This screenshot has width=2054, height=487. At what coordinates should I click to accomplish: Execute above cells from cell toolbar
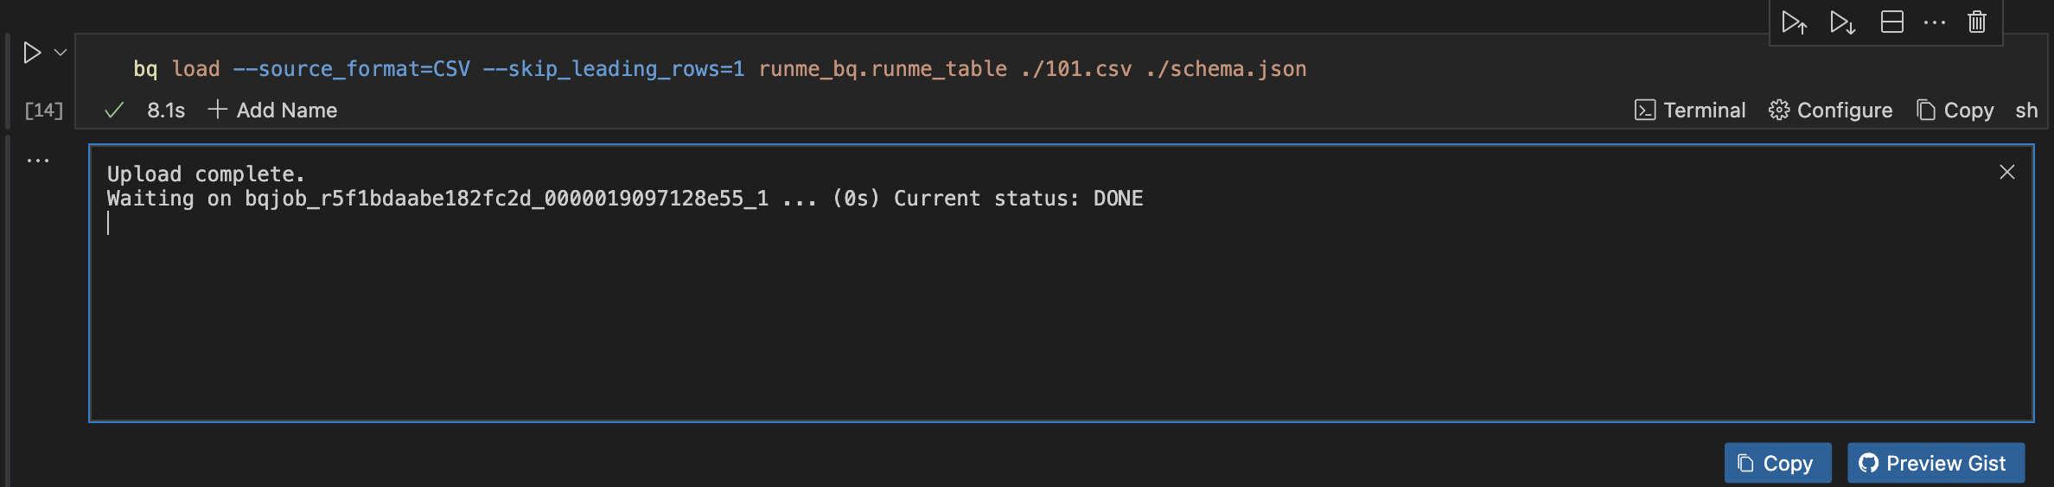click(1794, 22)
